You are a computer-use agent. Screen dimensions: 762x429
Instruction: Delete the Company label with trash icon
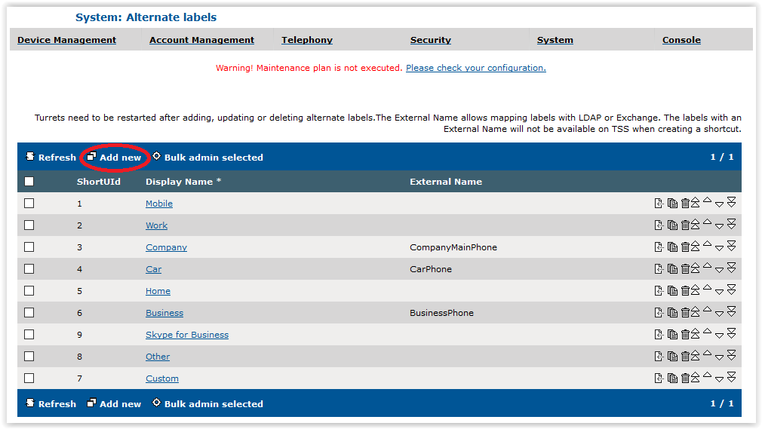(685, 247)
